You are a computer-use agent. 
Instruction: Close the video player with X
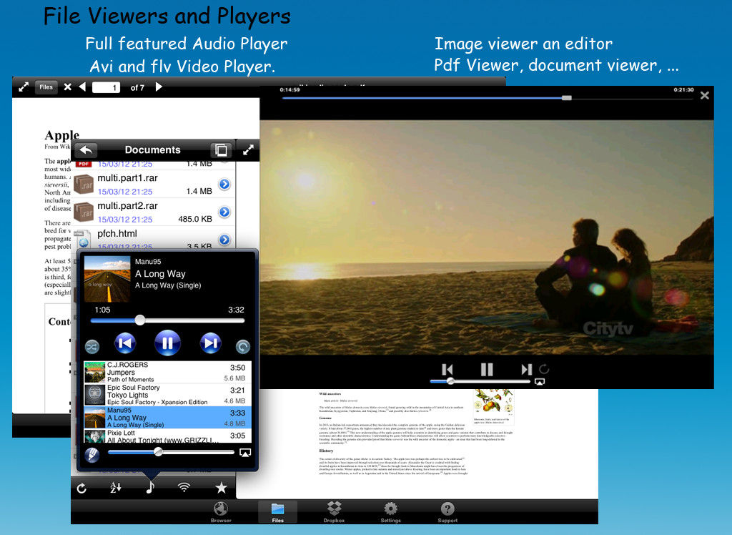pyautogui.click(x=705, y=95)
